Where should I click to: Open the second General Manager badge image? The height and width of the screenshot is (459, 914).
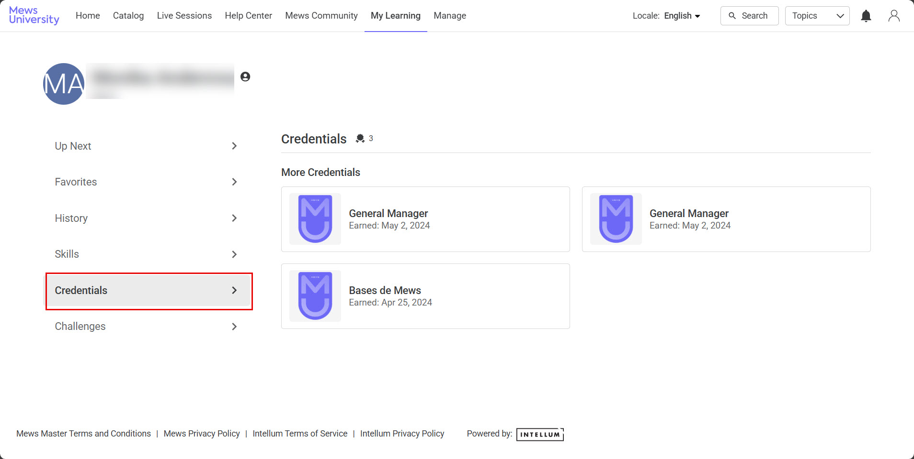(616, 219)
